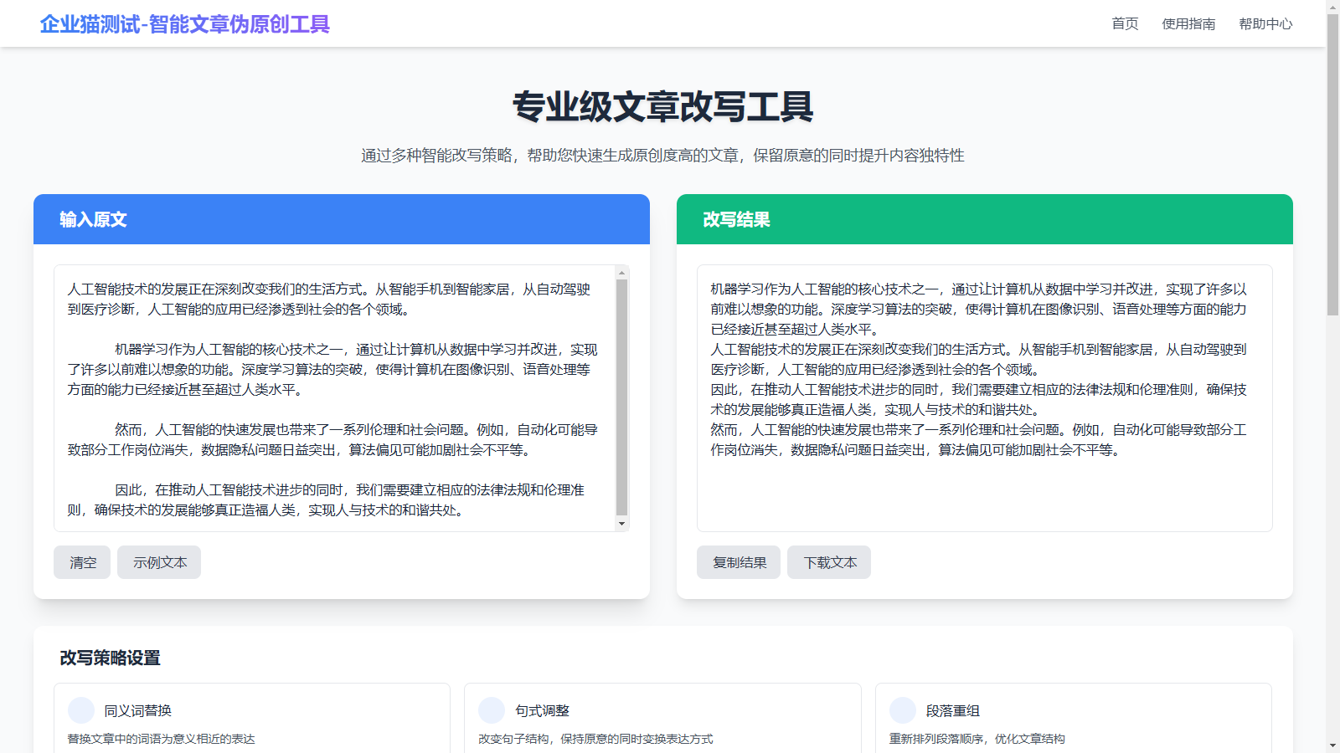Click the page scrollbar down arrow

coord(1332,745)
